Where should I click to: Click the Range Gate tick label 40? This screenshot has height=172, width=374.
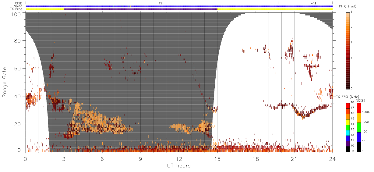(17, 96)
